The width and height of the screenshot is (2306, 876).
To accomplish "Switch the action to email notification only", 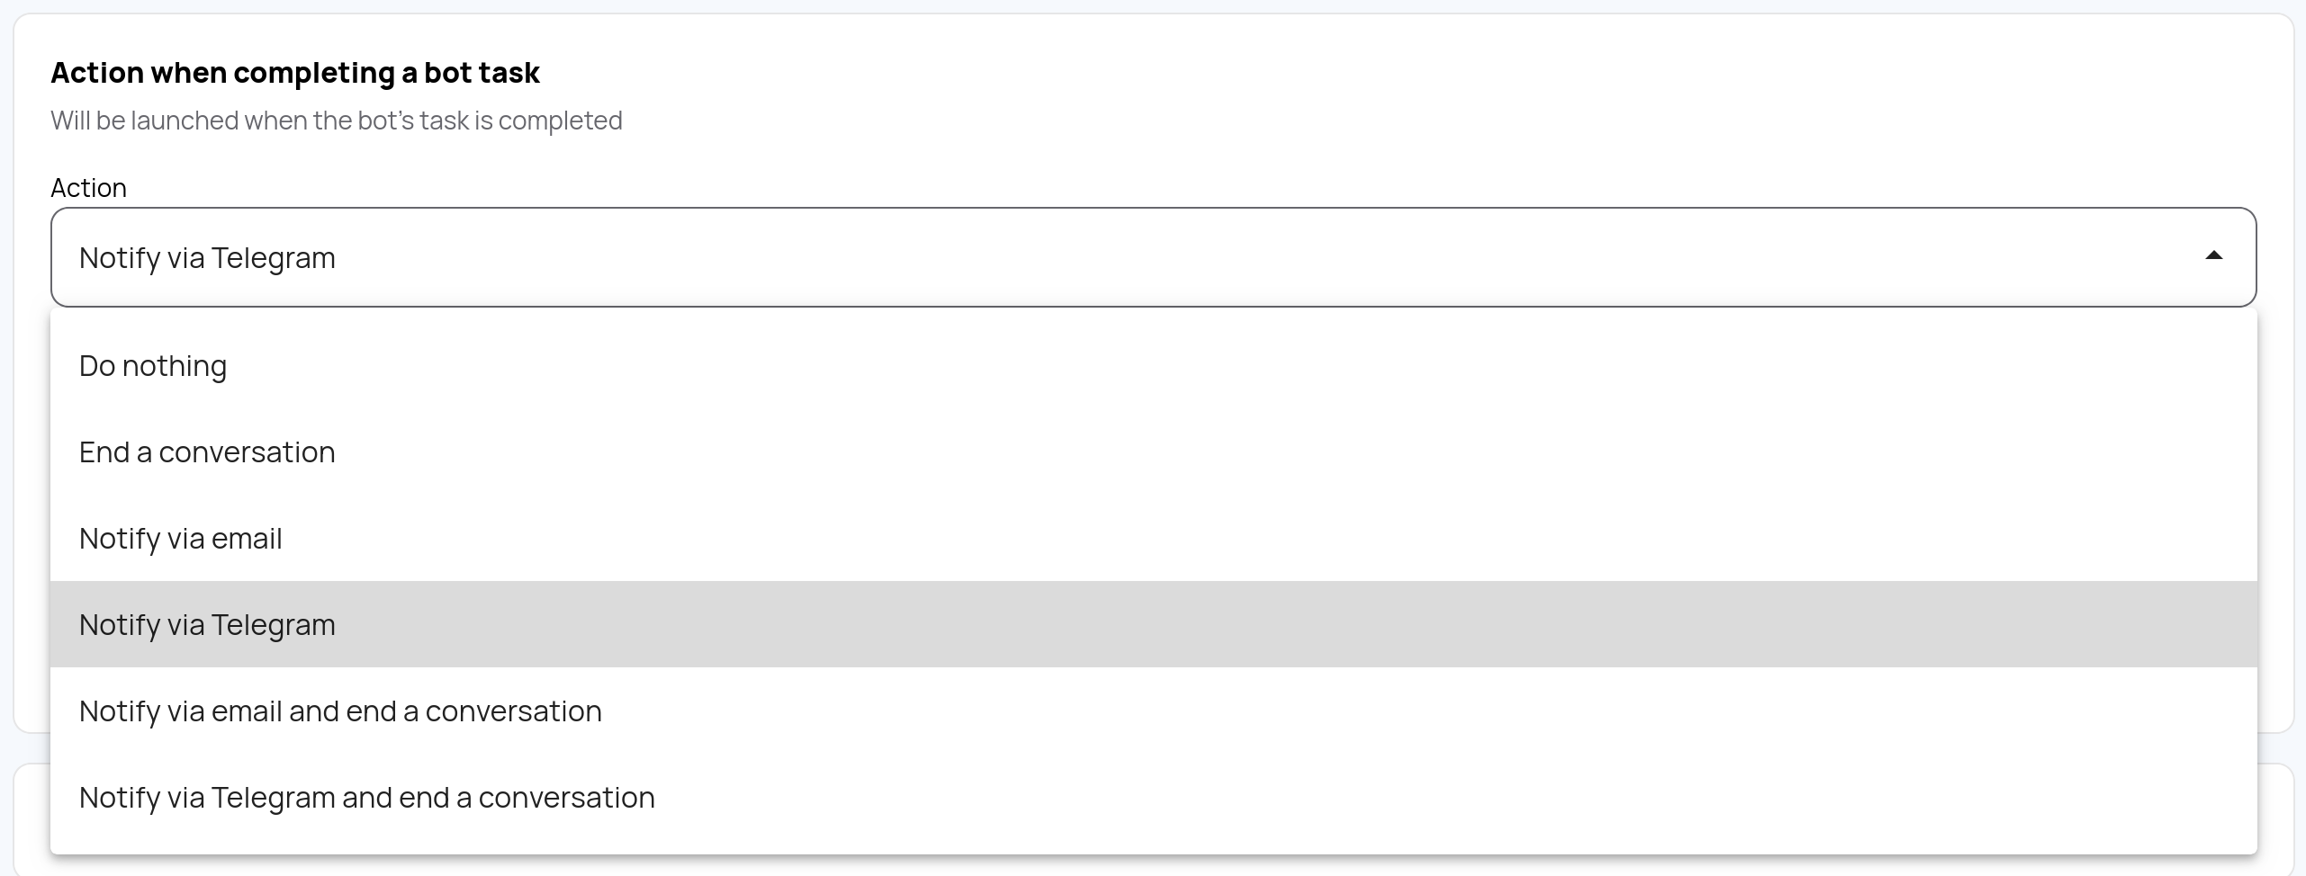I will point(181,539).
